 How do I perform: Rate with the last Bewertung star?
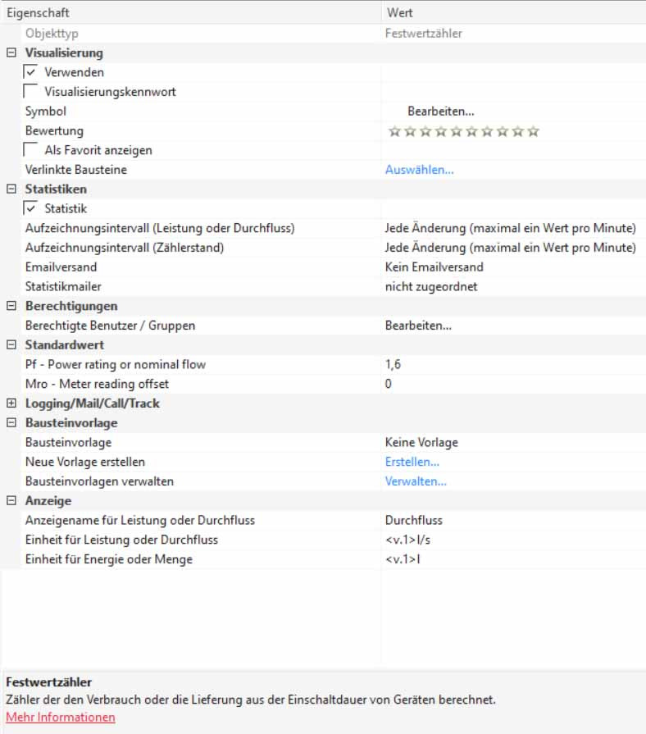pos(534,131)
